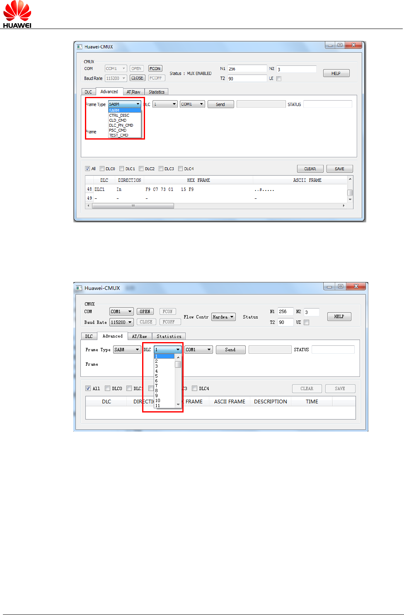Open the Flow Contr Hardwa dropdown
The image size is (404, 615).
pos(224,317)
